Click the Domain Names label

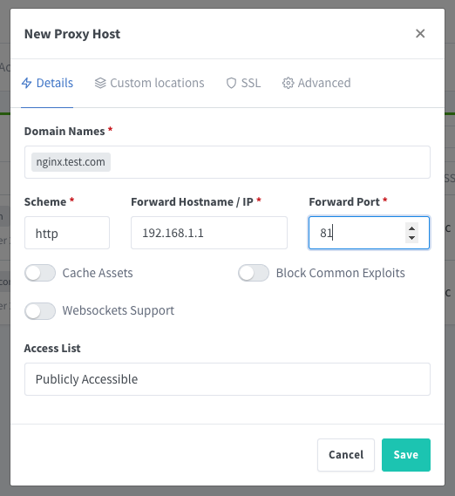click(65, 132)
